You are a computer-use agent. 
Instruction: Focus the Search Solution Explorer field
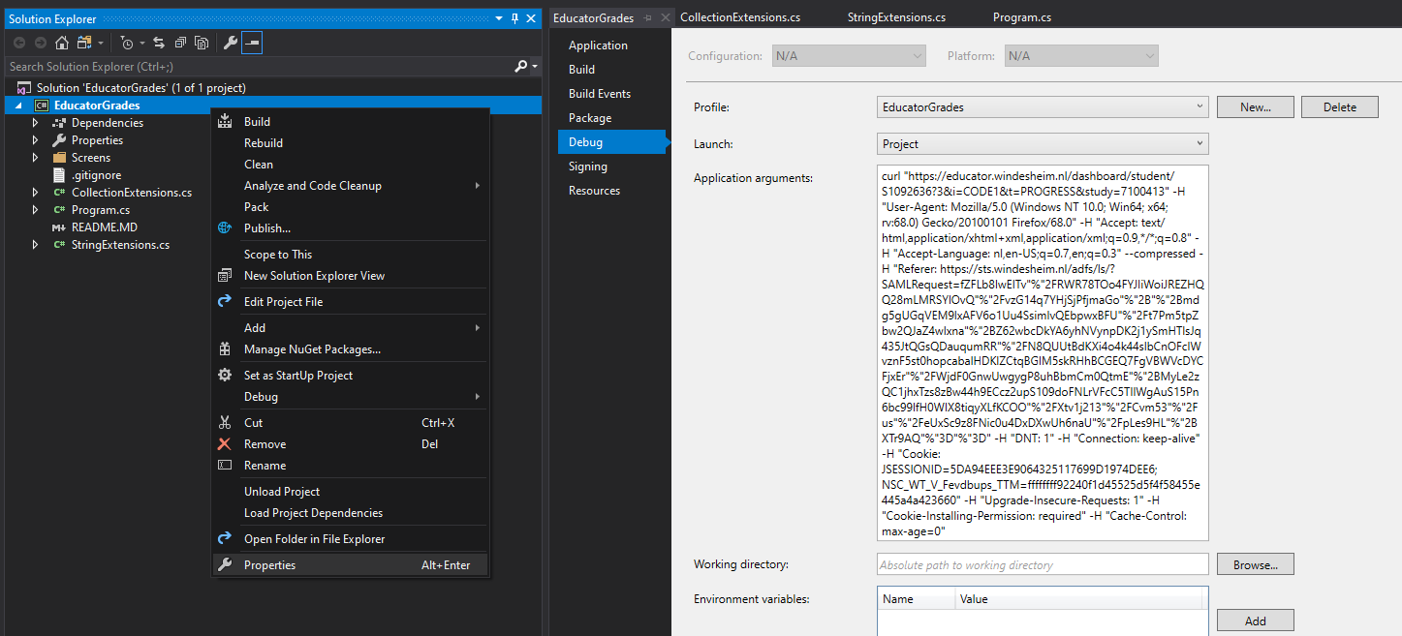[259, 66]
